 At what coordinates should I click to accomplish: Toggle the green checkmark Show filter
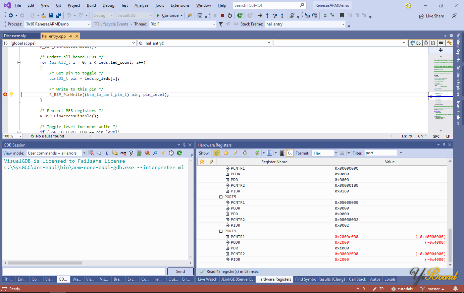(217, 153)
